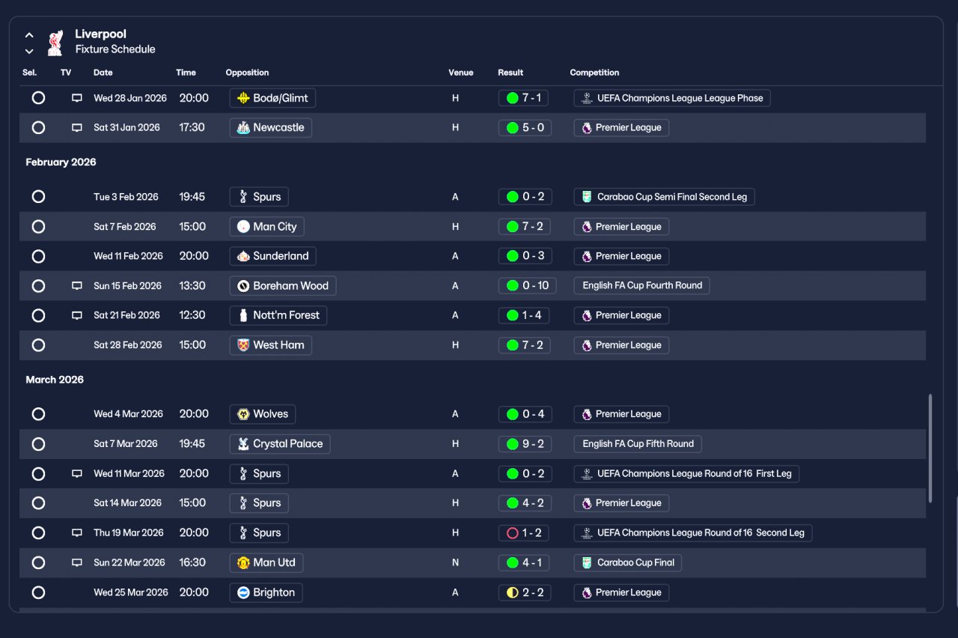Click the half-yellow draw indicator on Brighton result
The image size is (958, 638).
(x=513, y=593)
